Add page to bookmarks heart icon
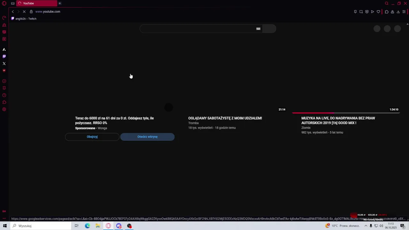This screenshot has width=409, height=230. coord(378,11)
